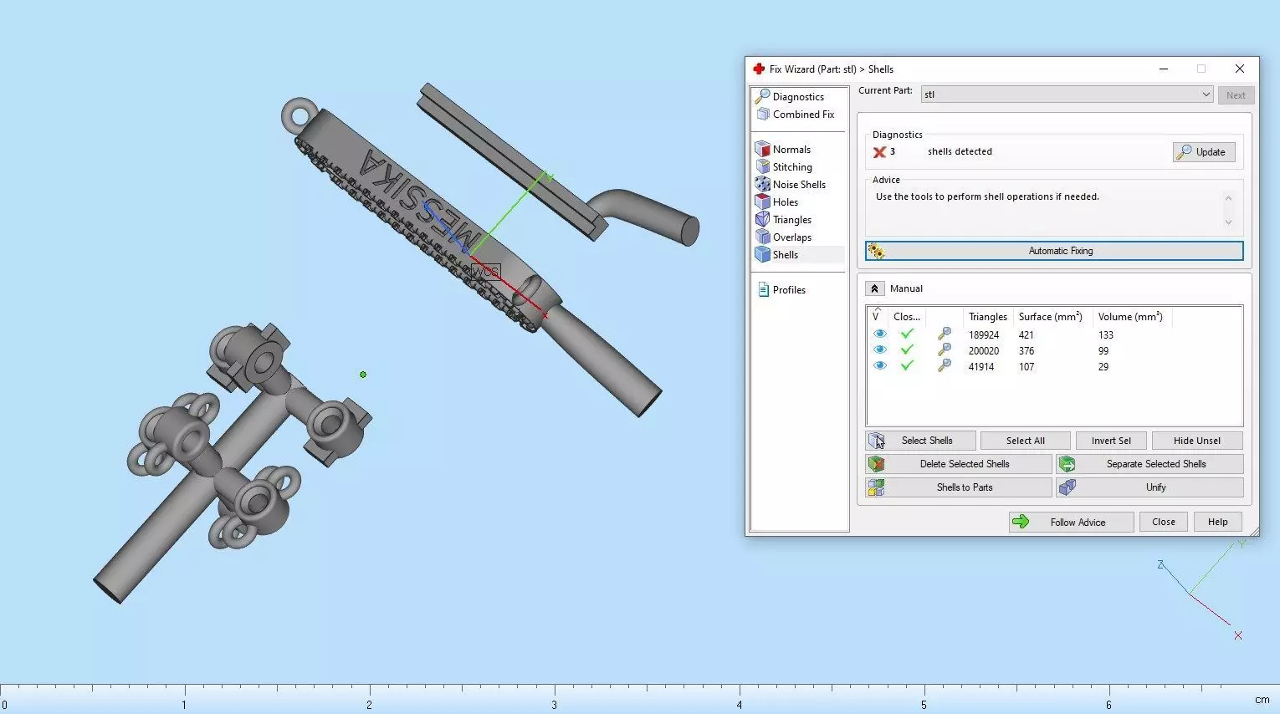
Task: Select the shell row reading 41914 triangles
Action: pos(1054,366)
